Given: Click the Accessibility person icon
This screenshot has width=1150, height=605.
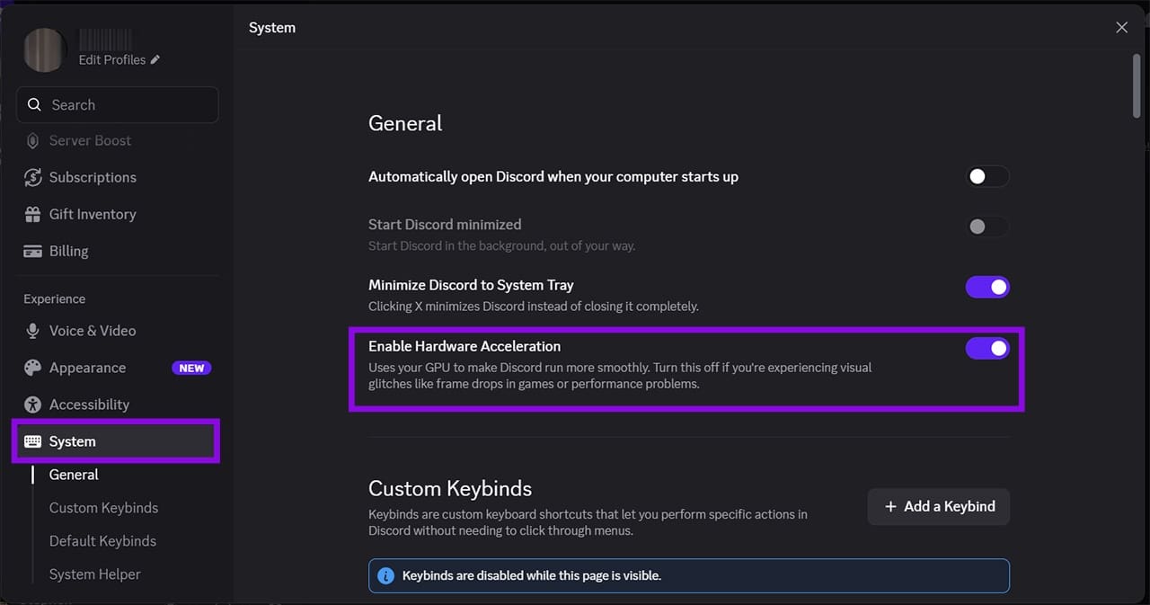Looking at the screenshot, I should click(x=32, y=405).
